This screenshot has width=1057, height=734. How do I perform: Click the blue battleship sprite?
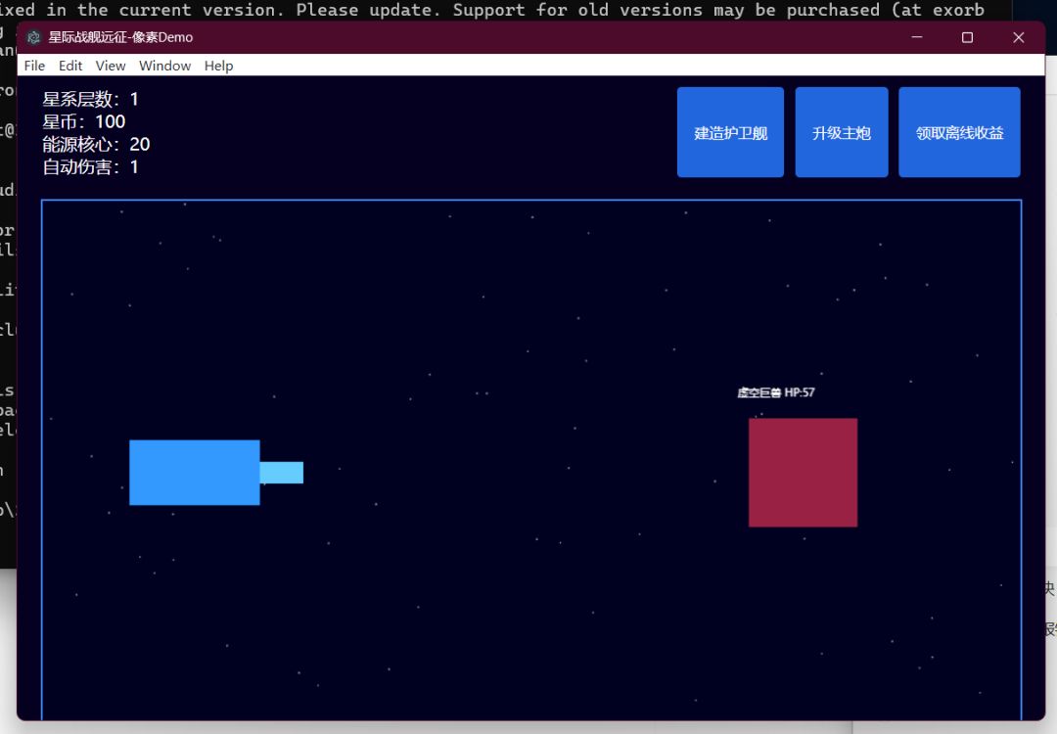click(x=215, y=473)
